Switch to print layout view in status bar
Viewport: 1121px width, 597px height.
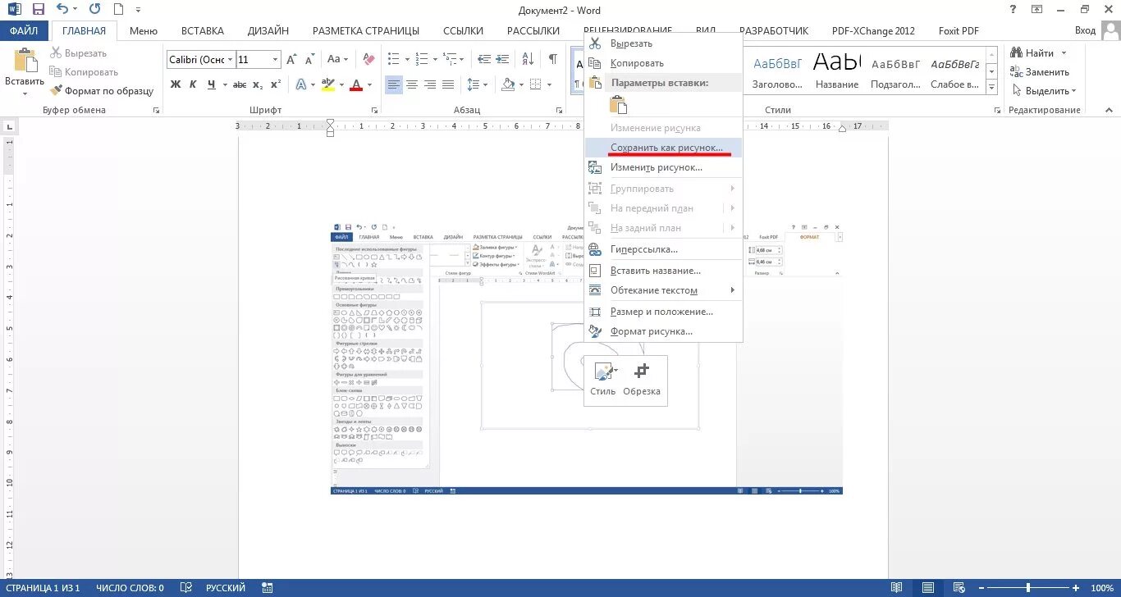[x=928, y=588]
